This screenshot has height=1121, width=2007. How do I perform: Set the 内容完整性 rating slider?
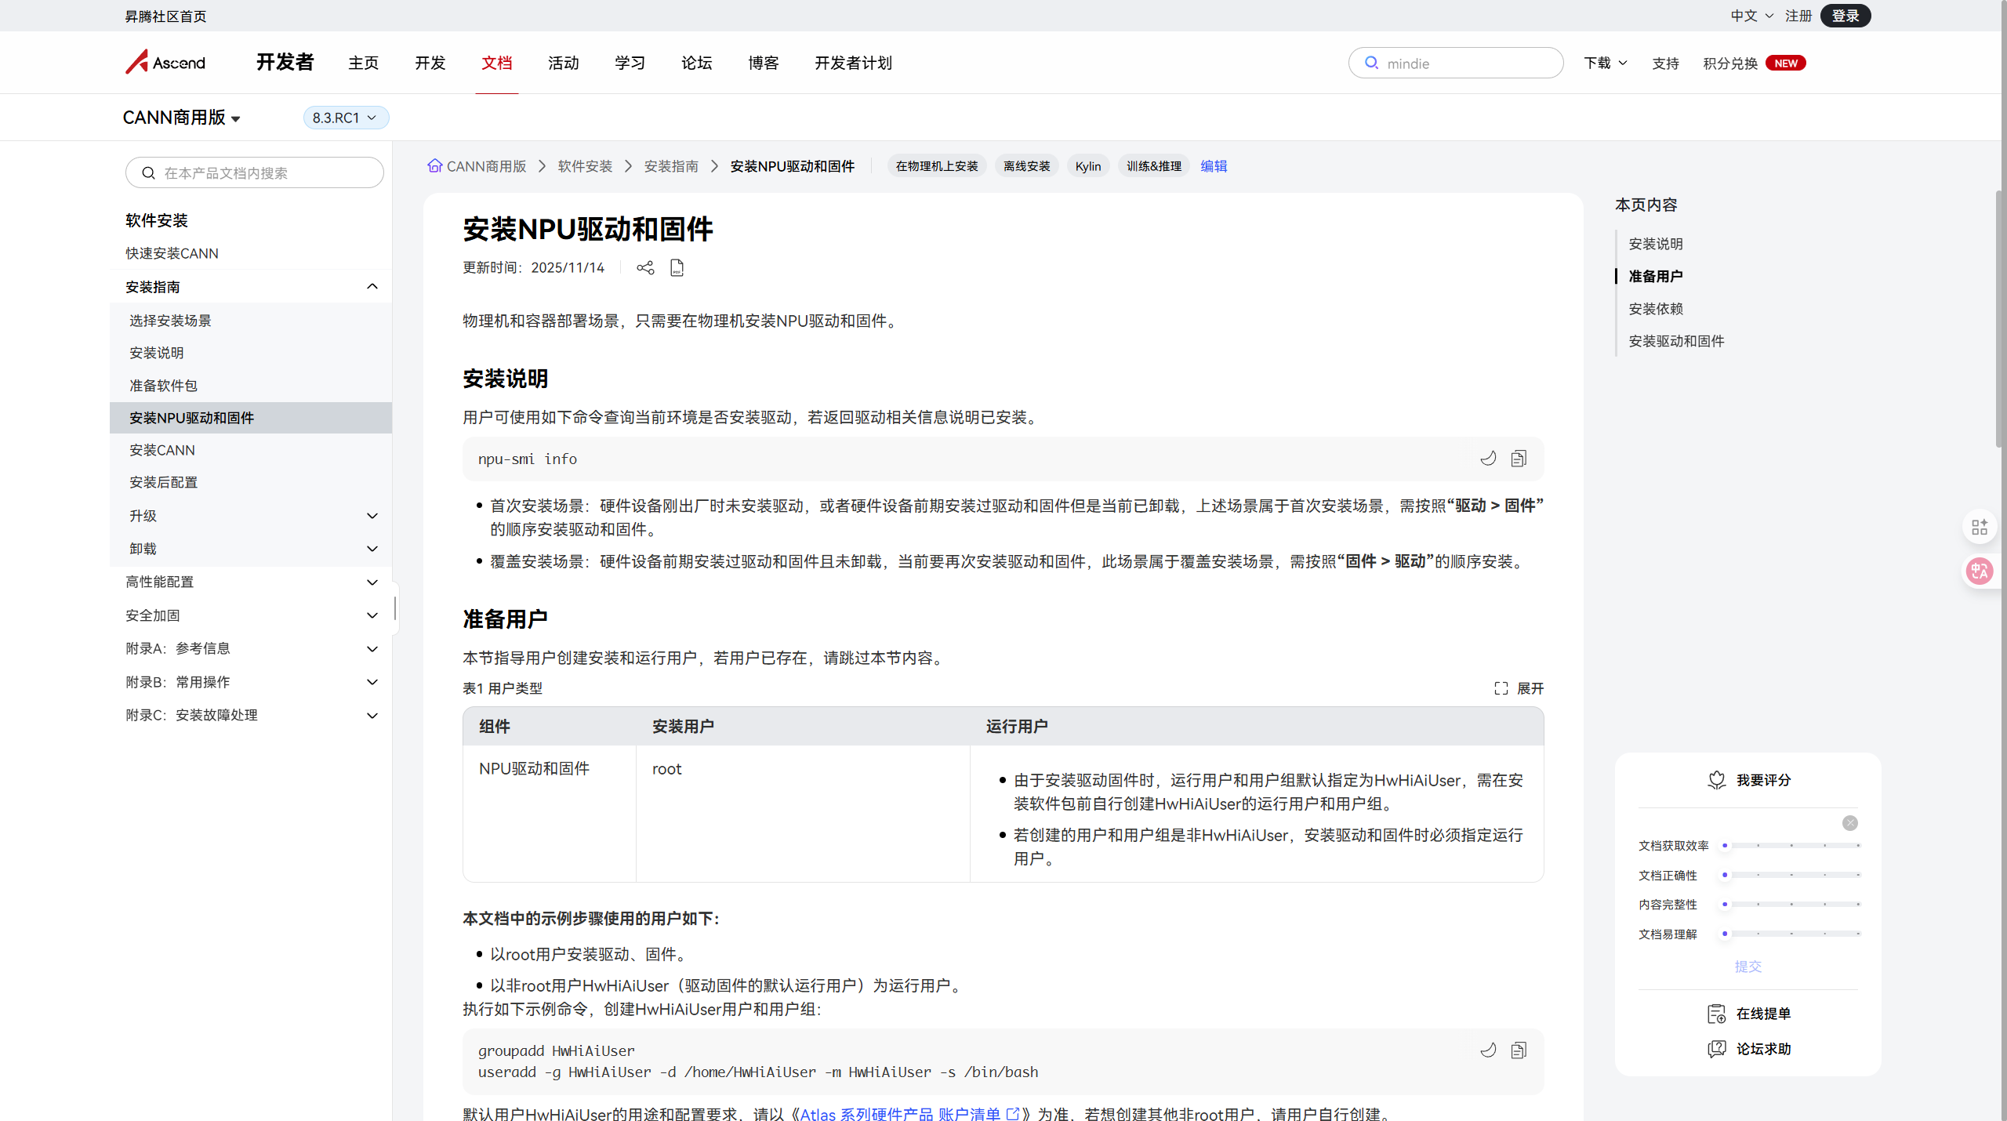[x=1791, y=905]
